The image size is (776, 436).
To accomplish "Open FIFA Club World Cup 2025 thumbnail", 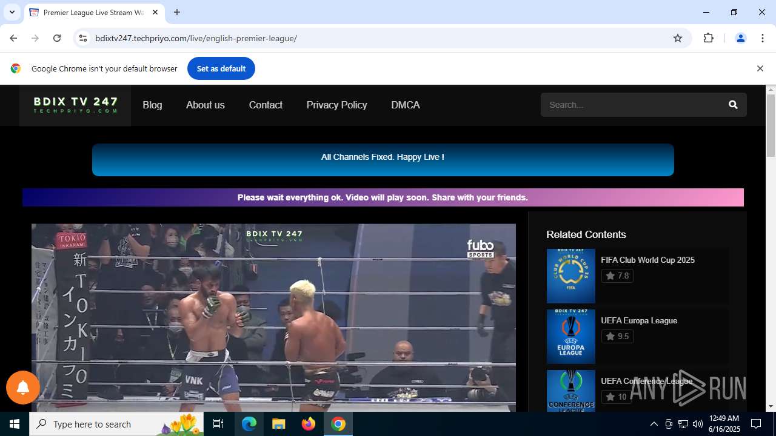I will tap(570, 276).
